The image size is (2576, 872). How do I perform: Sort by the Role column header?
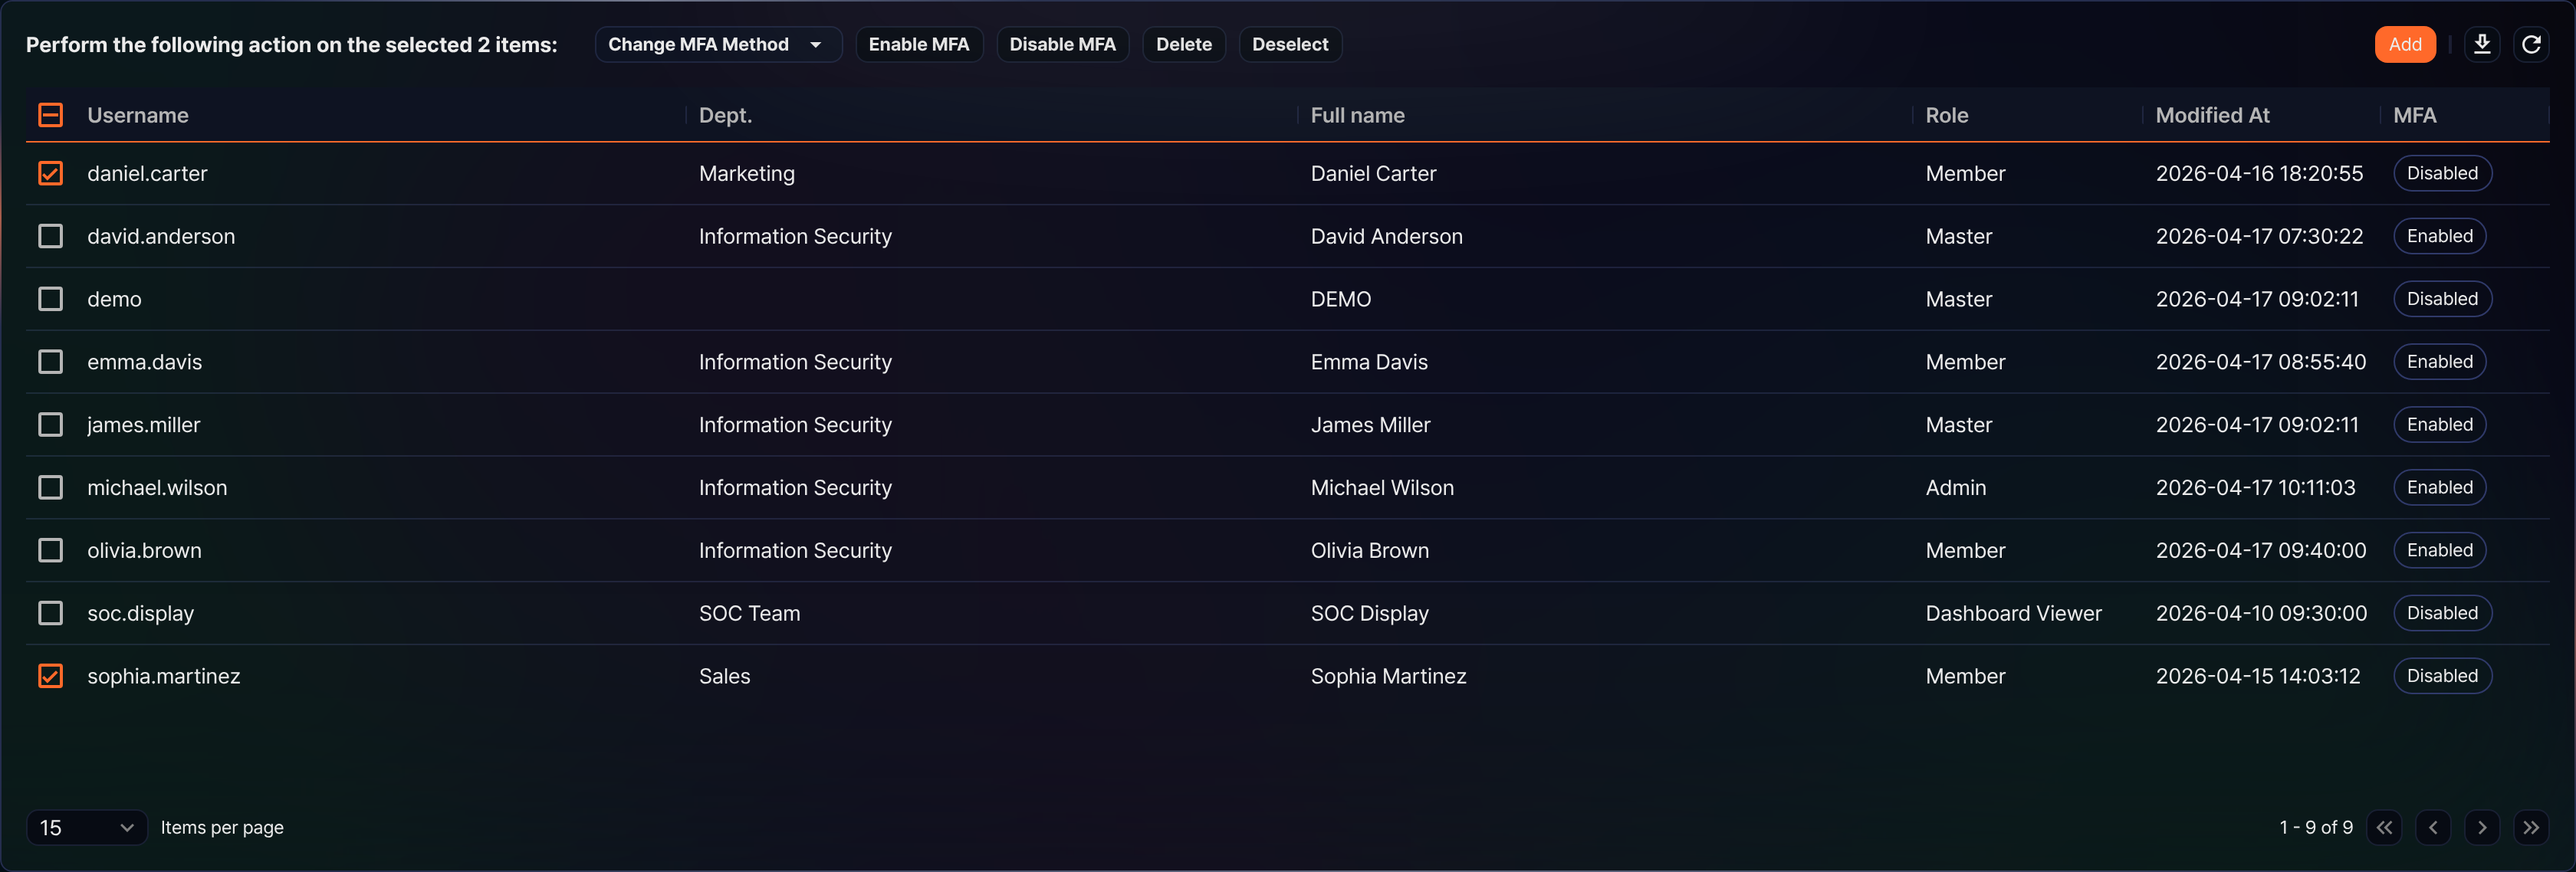(x=1946, y=115)
